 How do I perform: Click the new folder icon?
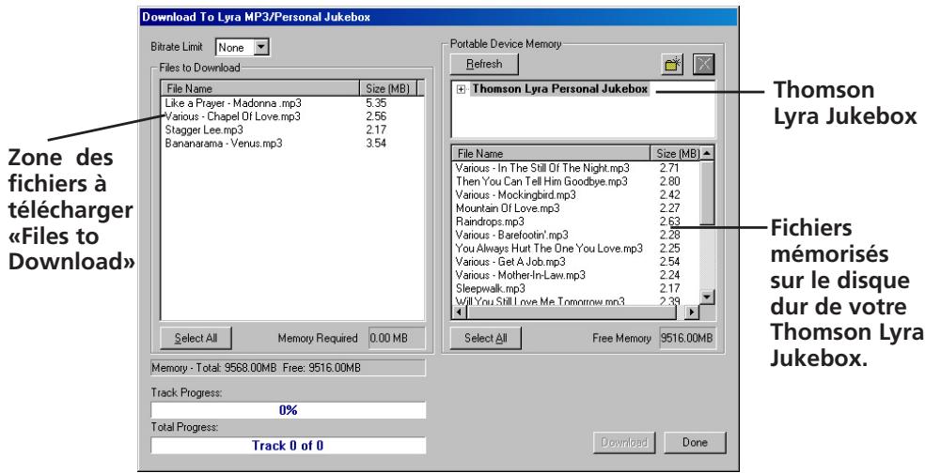pyautogui.click(x=673, y=64)
